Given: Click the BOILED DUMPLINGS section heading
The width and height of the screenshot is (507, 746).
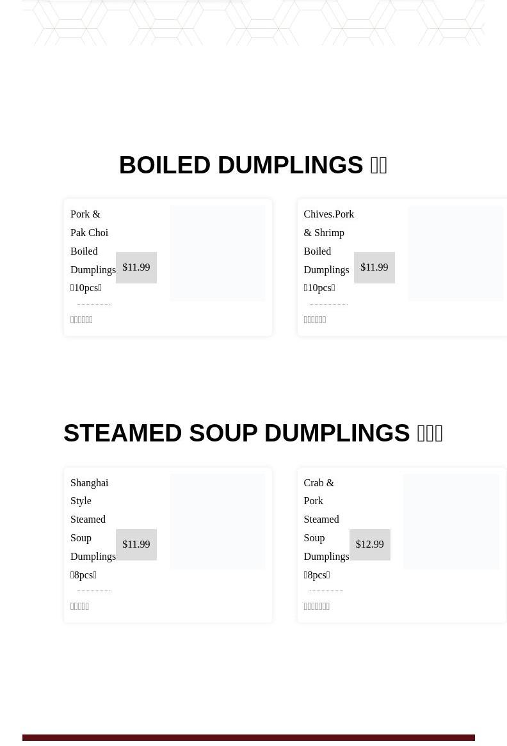Looking at the screenshot, I should [253, 165].
